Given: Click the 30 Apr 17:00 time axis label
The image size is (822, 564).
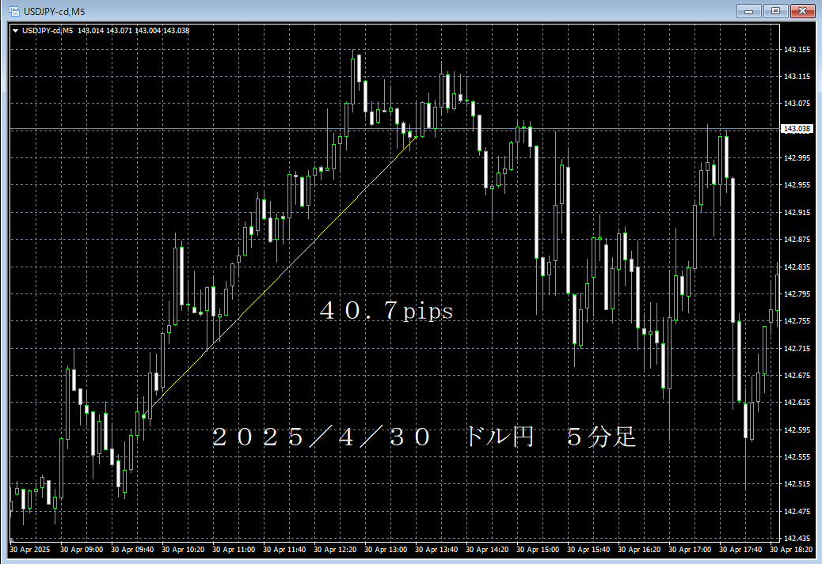Looking at the screenshot, I should (690, 549).
